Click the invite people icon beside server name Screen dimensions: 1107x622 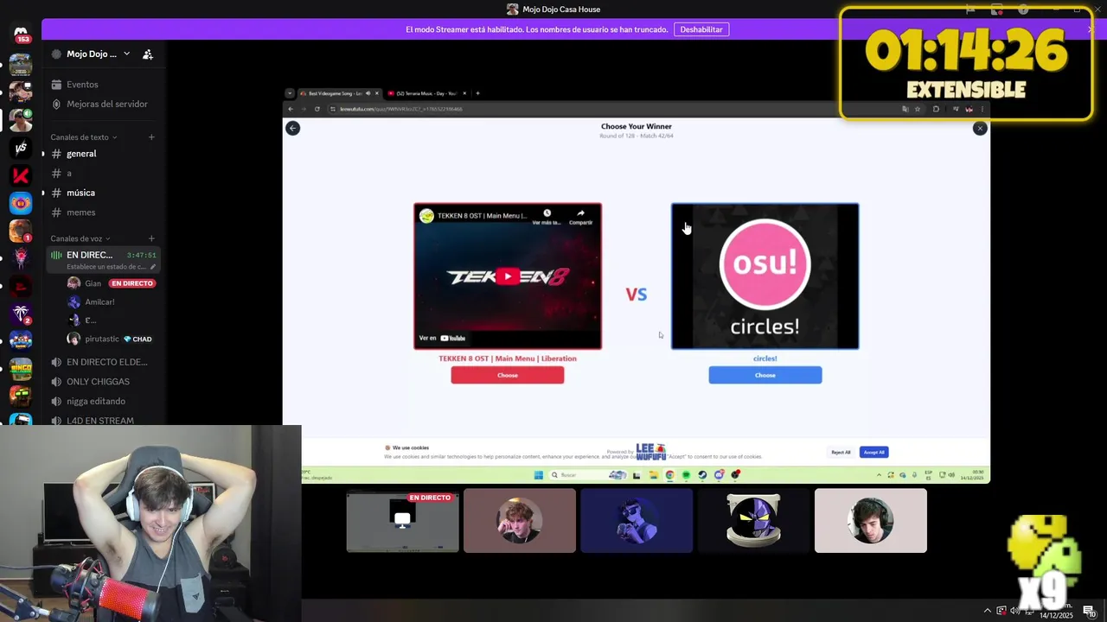point(148,54)
